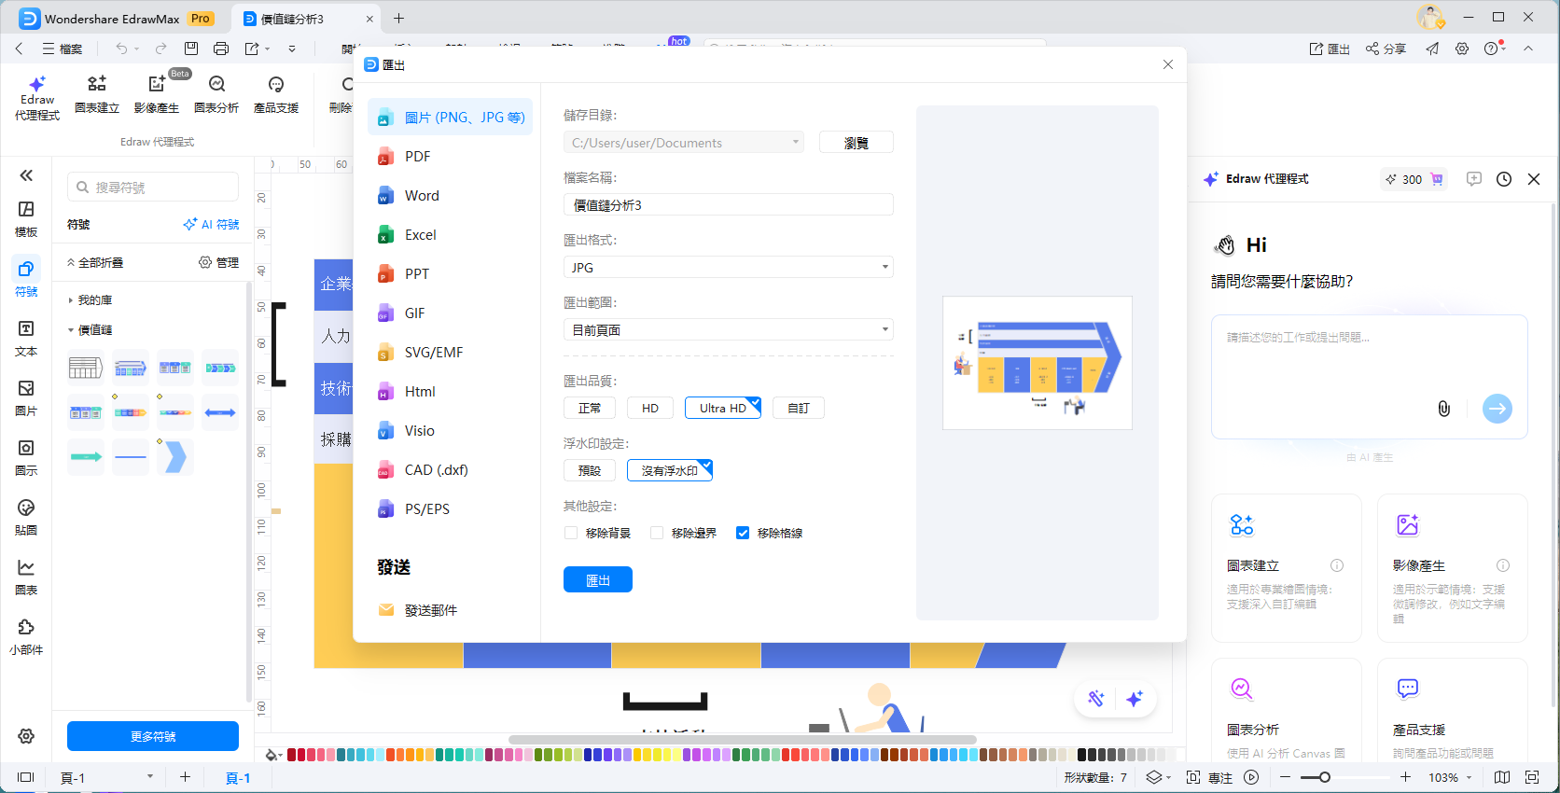The width and height of the screenshot is (1560, 793).
Task: Select Ultra HD export quality
Action: click(x=723, y=408)
